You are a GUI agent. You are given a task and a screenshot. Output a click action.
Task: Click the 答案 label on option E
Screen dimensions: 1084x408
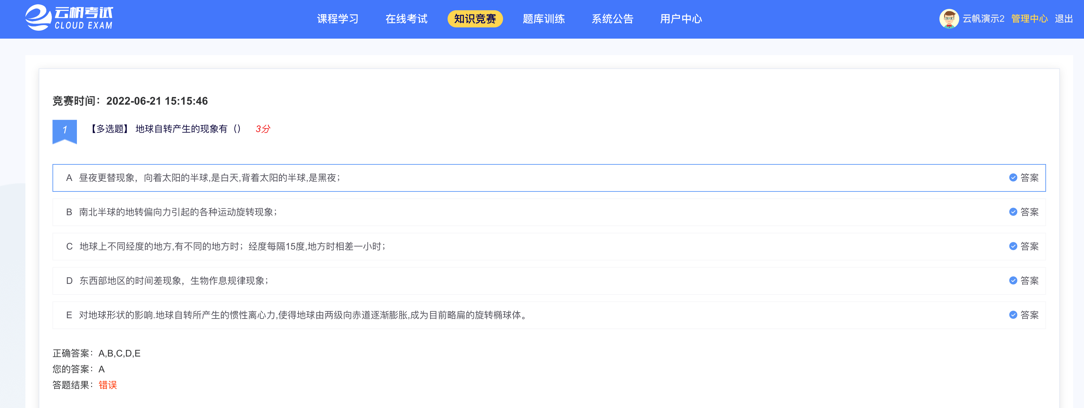[1029, 315]
